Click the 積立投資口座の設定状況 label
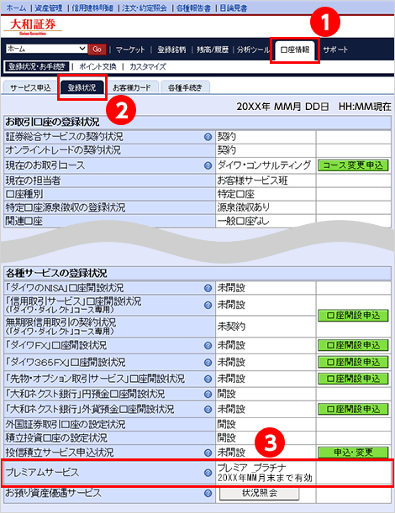This screenshot has height=513, width=395. tap(56, 437)
